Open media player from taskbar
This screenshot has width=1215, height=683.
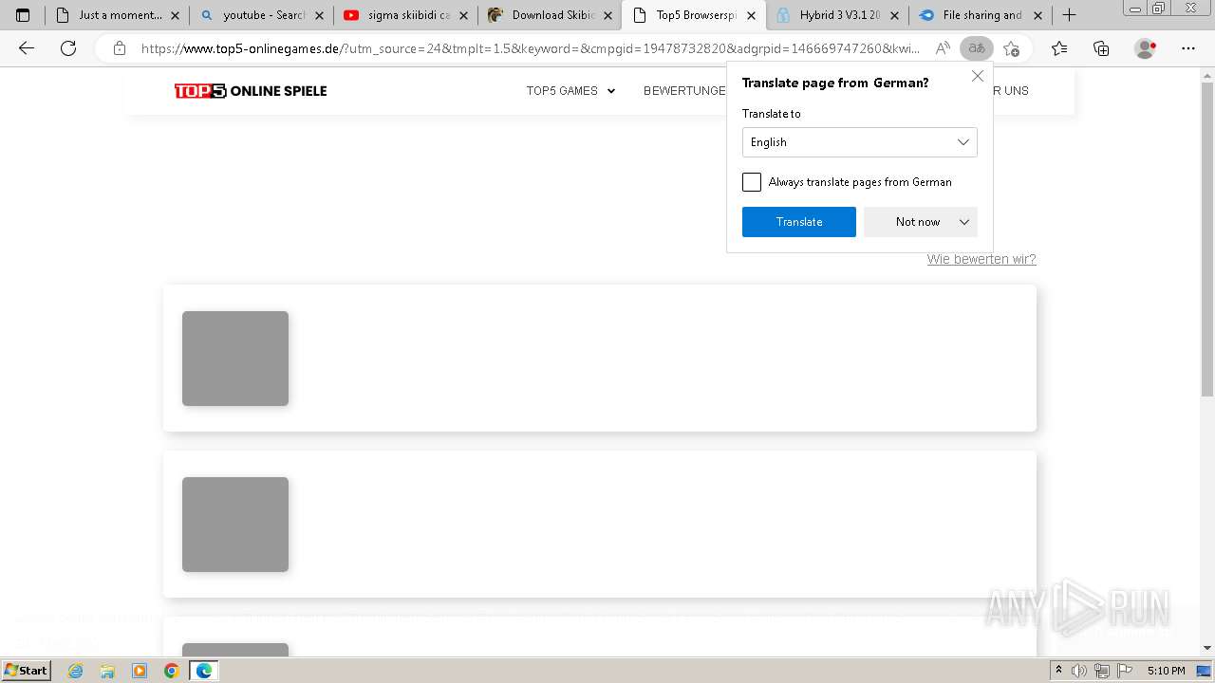tap(140, 671)
